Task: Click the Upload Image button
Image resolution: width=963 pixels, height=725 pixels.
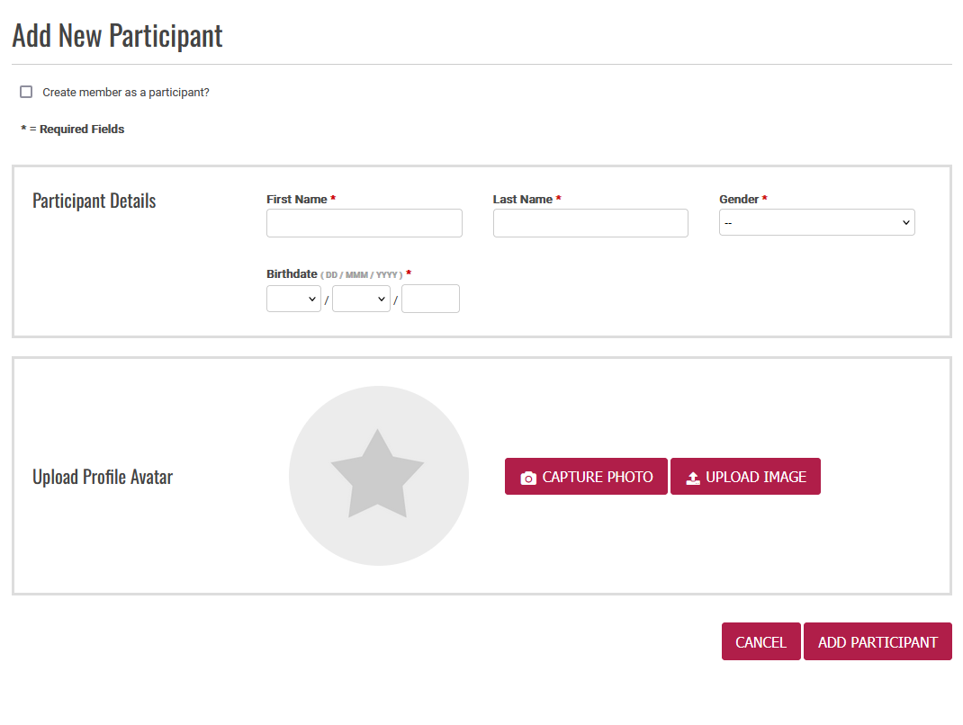Action: [x=745, y=476]
